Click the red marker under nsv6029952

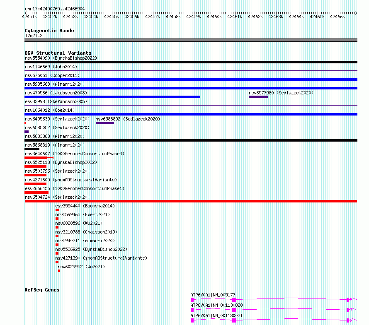point(59,271)
